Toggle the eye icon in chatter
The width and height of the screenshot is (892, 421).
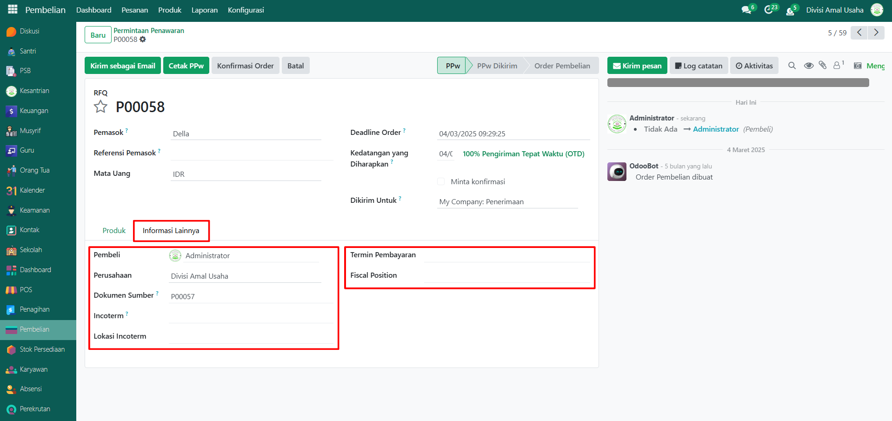809,66
